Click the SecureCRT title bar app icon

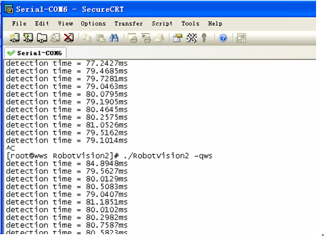(9, 10)
